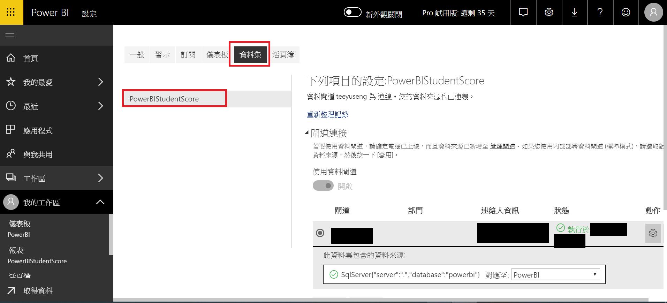Expand the 最近 chevron
Viewport: 667px width, 303px height.
101,106
